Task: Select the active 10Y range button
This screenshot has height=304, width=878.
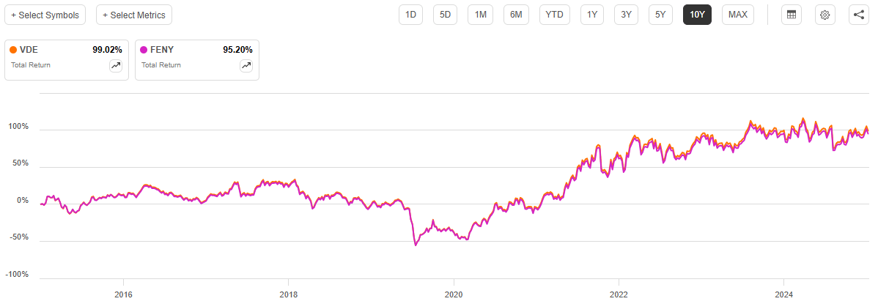Action: [x=698, y=15]
